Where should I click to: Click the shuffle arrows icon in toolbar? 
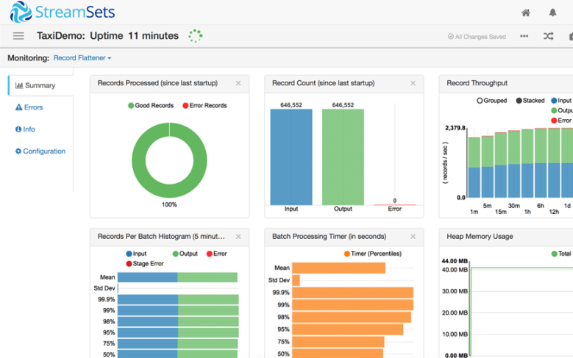[x=548, y=36]
